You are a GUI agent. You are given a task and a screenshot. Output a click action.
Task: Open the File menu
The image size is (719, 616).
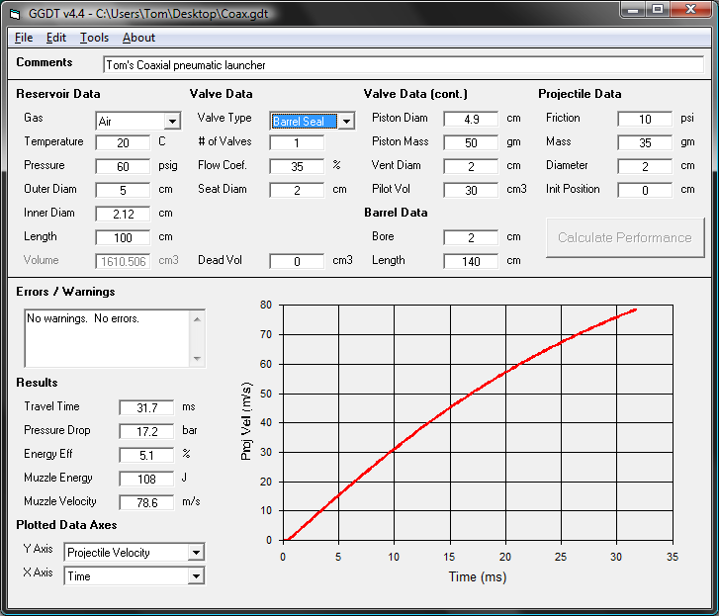24,38
